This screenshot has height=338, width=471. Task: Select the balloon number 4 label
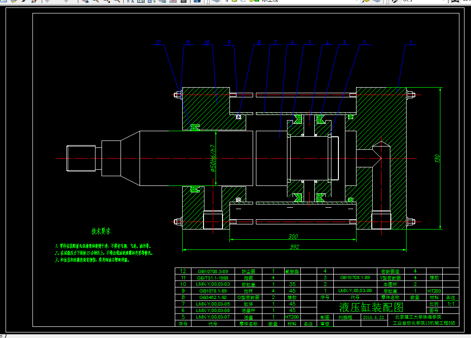point(327,42)
